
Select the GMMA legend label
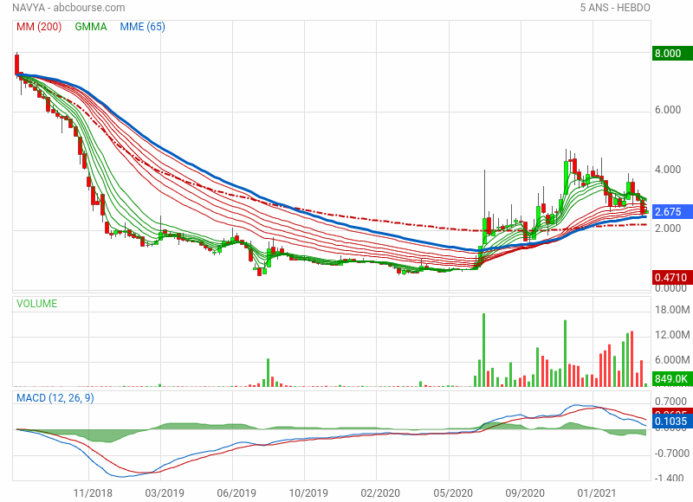coord(91,27)
